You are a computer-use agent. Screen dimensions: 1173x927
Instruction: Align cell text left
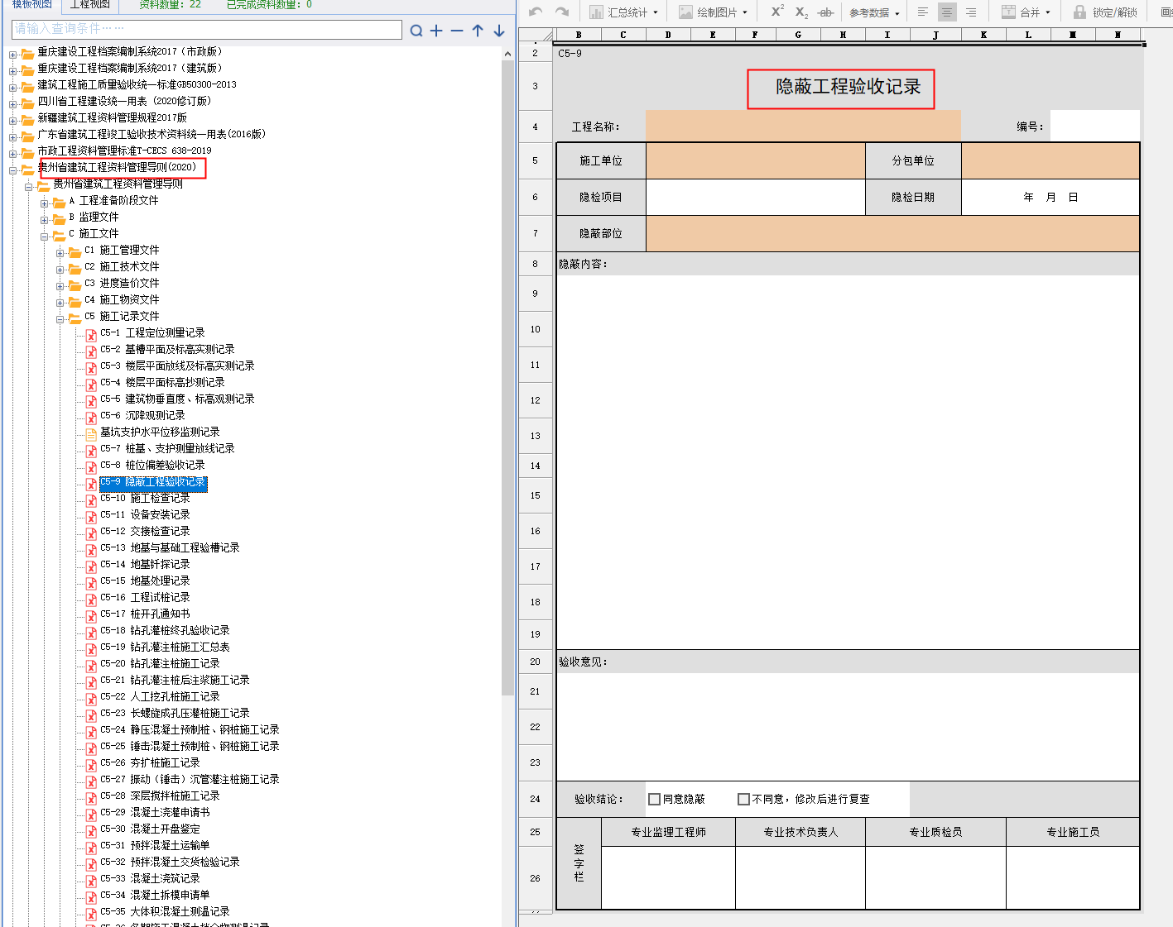[923, 12]
